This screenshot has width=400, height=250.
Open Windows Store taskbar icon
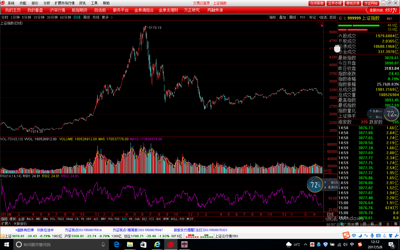coord(143,244)
